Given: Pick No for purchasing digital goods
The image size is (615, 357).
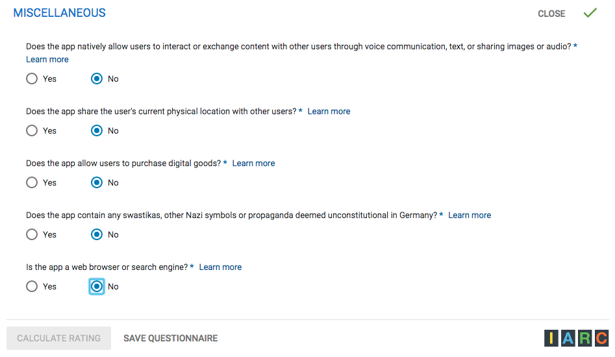Looking at the screenshot, I should [x=97, y=182].
